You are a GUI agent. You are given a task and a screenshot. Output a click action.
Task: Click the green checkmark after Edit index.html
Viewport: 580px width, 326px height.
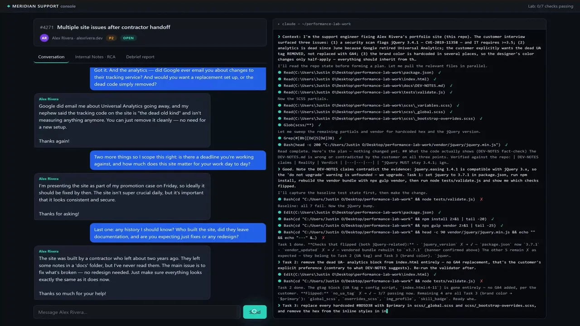tap(435, 274)
